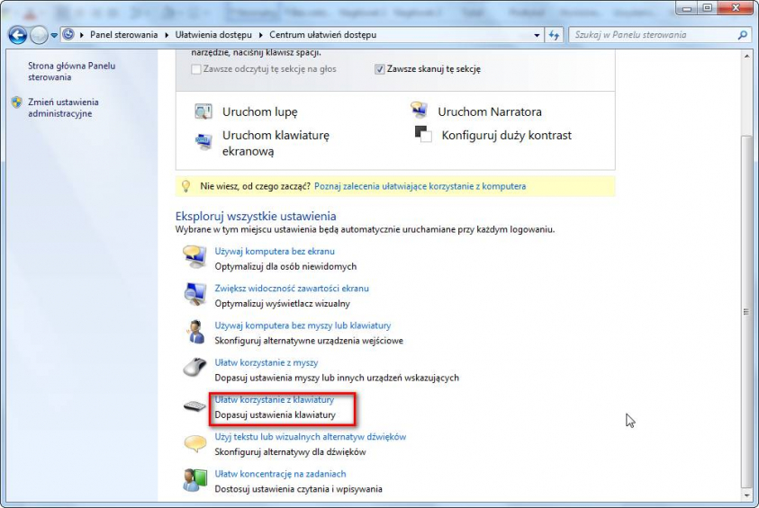Image resolution: width=759 pixels, height=508 pixels.
Task: Click the monitor icon for Używaj komputera bez ekranu
Action: coord(194,257)
